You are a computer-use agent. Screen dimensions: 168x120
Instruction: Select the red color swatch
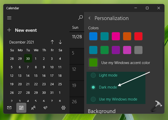point(138,36)
